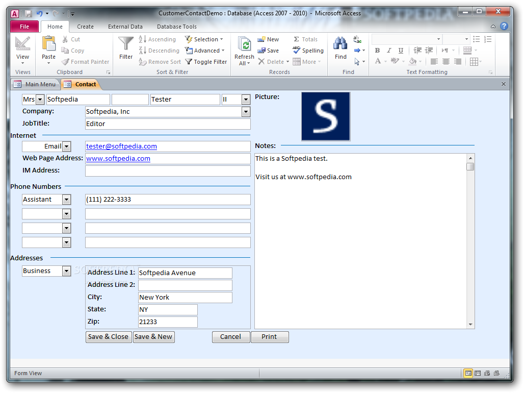The width and height of the screenshot is (524, 393).
Task: Sort records Descending
Action: 159,51
